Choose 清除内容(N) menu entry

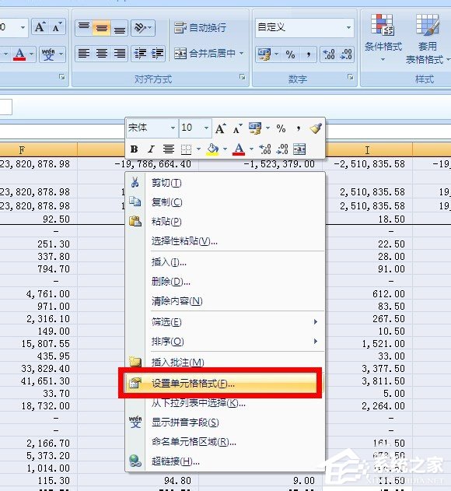pyautogui.click(x=225, y=301)
